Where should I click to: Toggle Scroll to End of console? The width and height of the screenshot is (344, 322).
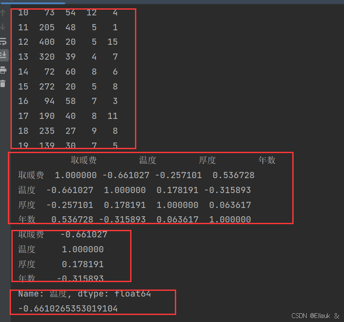point(4,55)
